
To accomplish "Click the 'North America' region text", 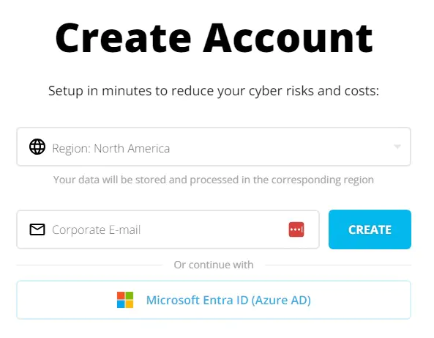I will (x=132, y=148).
